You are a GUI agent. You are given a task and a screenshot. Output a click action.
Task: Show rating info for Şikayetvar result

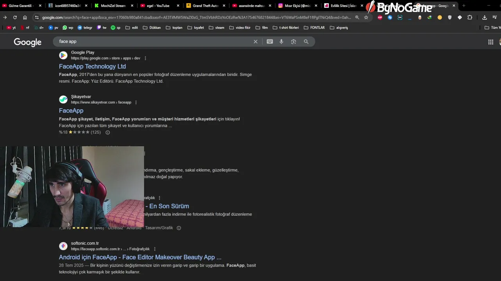108,132
